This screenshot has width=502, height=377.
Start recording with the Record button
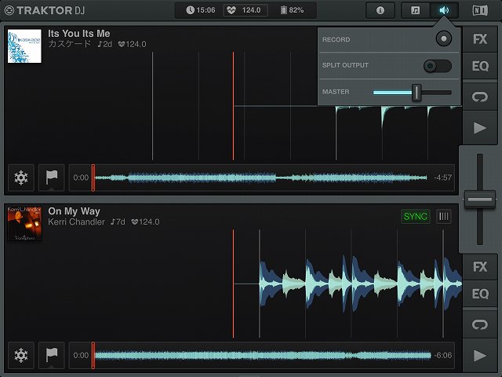tap(444, 38)
